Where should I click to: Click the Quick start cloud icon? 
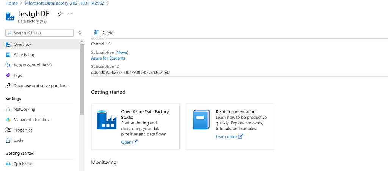8,164
